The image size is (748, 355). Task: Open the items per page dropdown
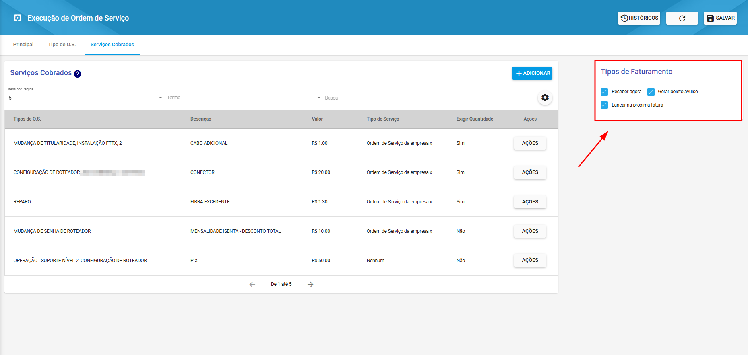tap(86, 98)
